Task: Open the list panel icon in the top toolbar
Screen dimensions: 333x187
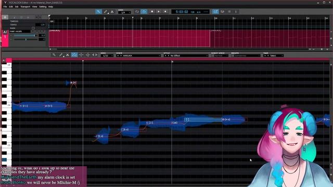Action: (x=229, y=11)
